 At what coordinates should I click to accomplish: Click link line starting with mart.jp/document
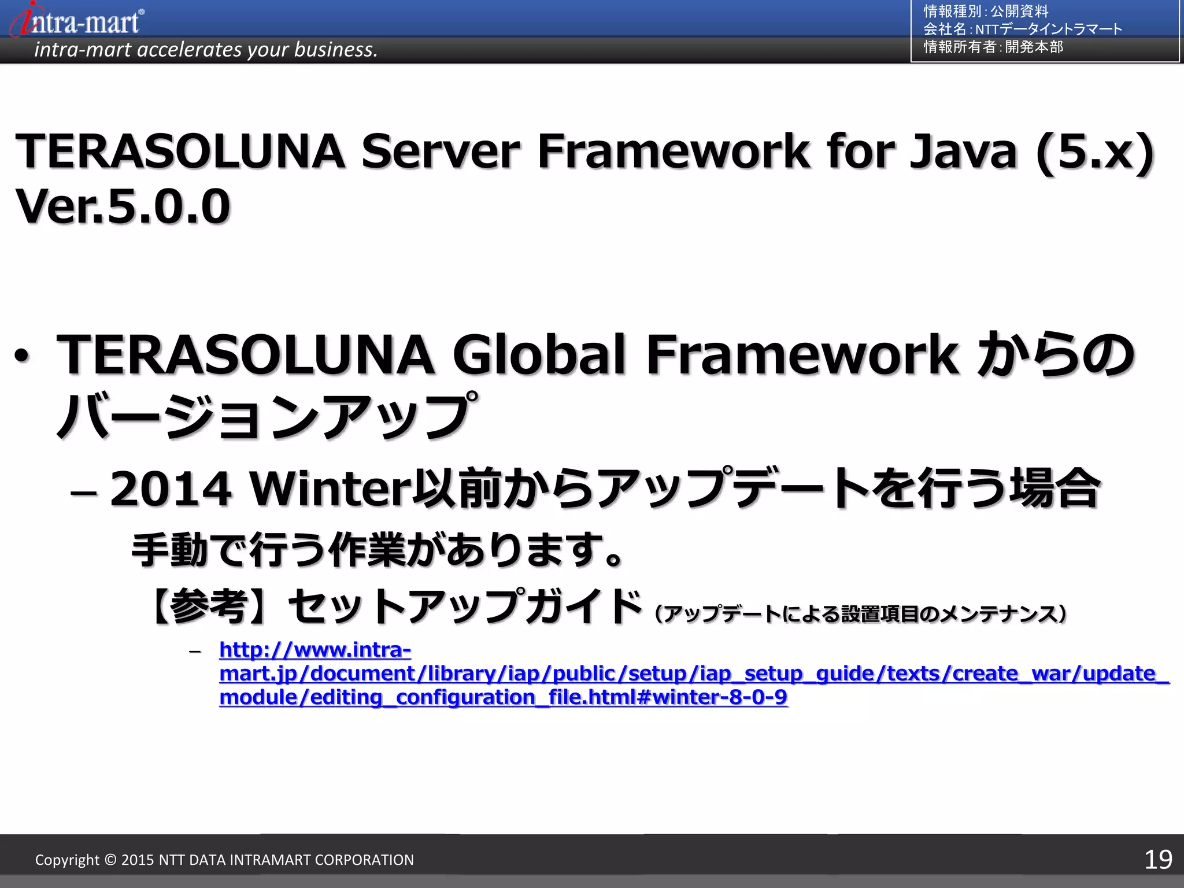694,674
